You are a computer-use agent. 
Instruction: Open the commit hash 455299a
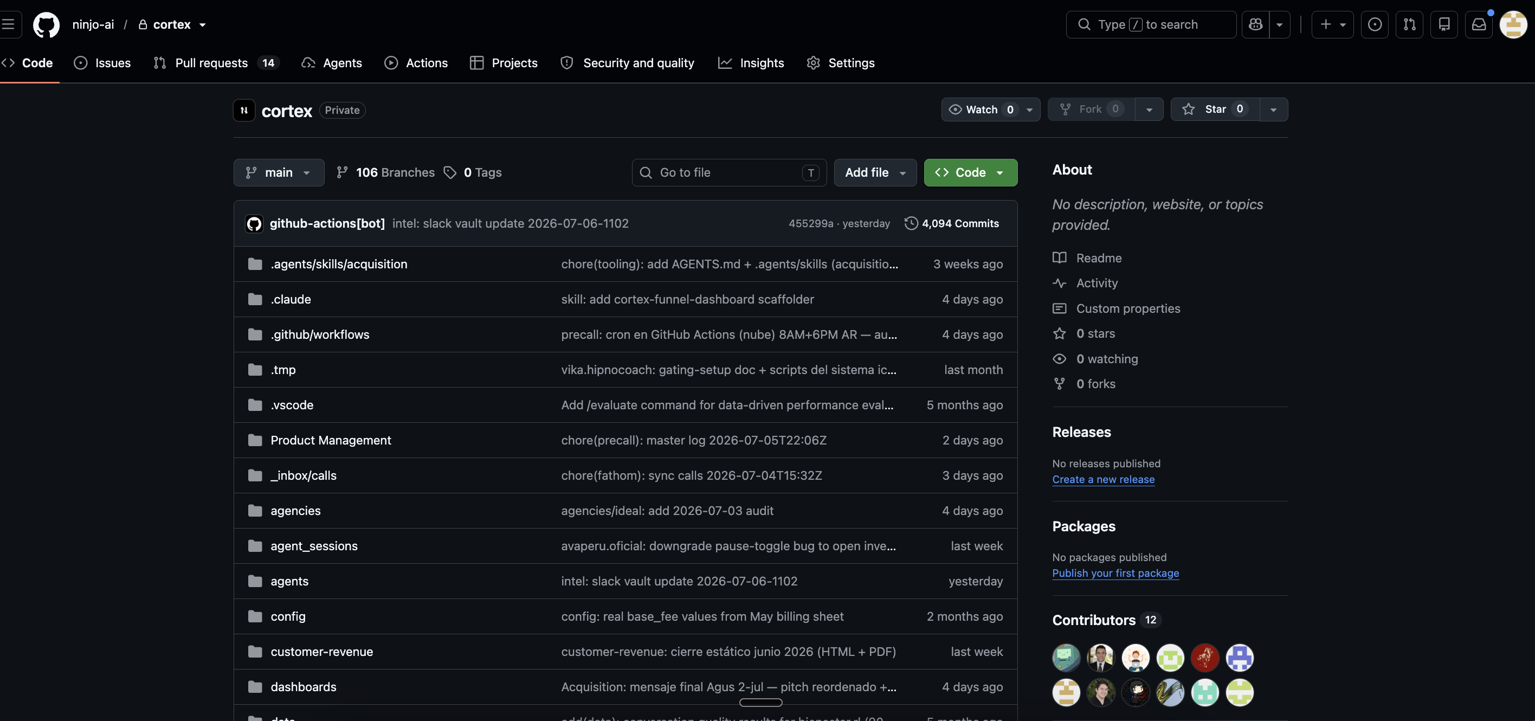coord(810,223)
